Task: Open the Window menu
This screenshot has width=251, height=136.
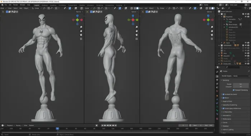Action: [x=22, y=5]
